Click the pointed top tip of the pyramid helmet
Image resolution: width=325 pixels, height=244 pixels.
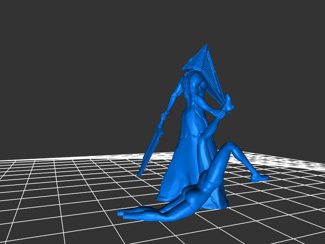(206, 45)
